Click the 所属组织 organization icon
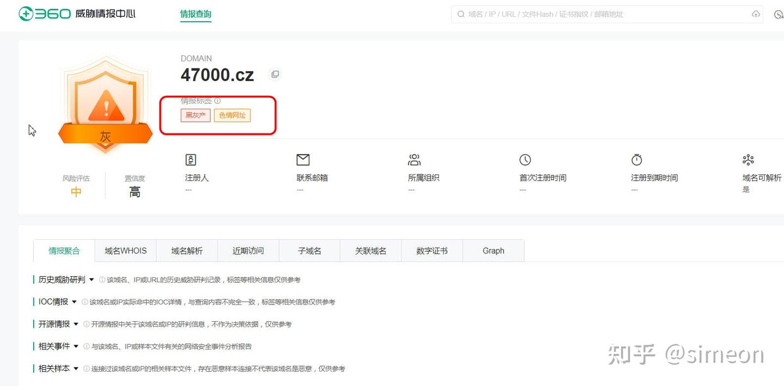This screenshot has height=386, width=784. pyautogui.click(x=414, y=159)
